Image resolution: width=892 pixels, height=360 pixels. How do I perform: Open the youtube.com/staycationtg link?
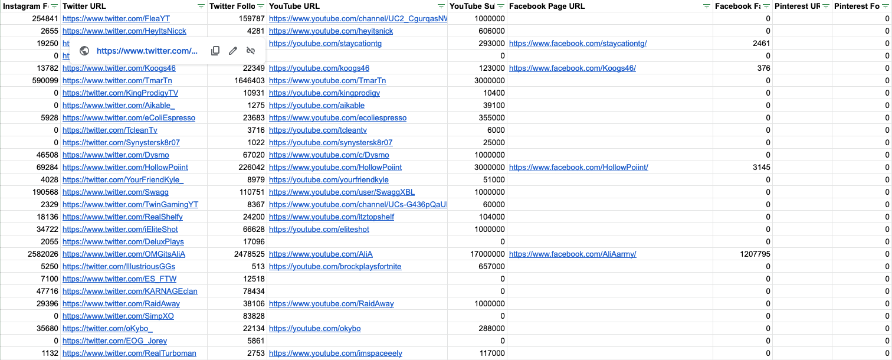325,43
